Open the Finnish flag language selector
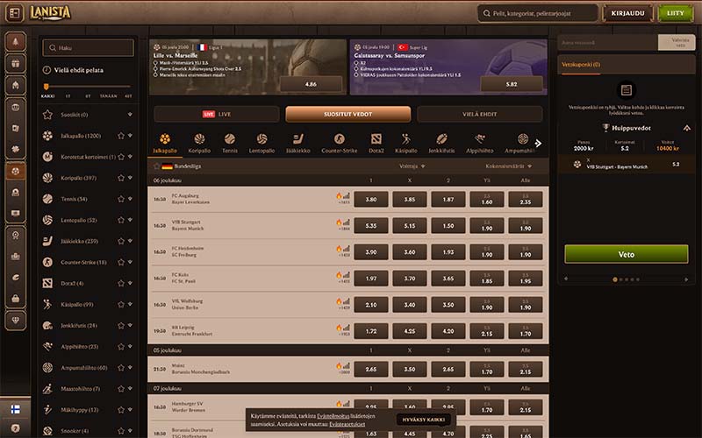702x438 pixels. [x=15, y=409]
